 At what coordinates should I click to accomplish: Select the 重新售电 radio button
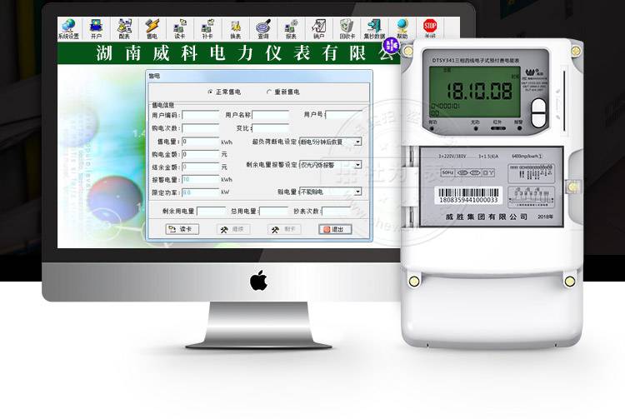pos(268,92)
